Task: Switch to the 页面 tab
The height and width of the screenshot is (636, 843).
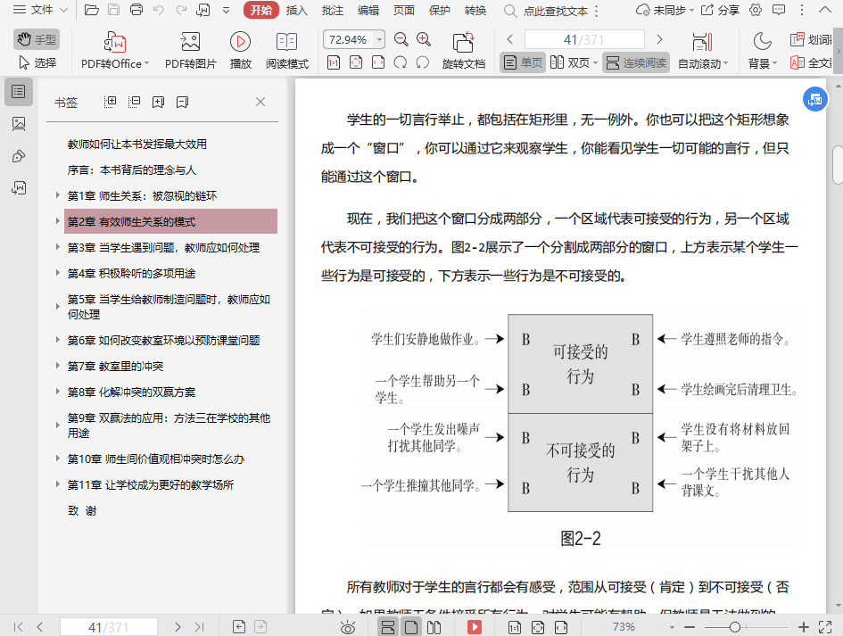Action: coord(404,10)
